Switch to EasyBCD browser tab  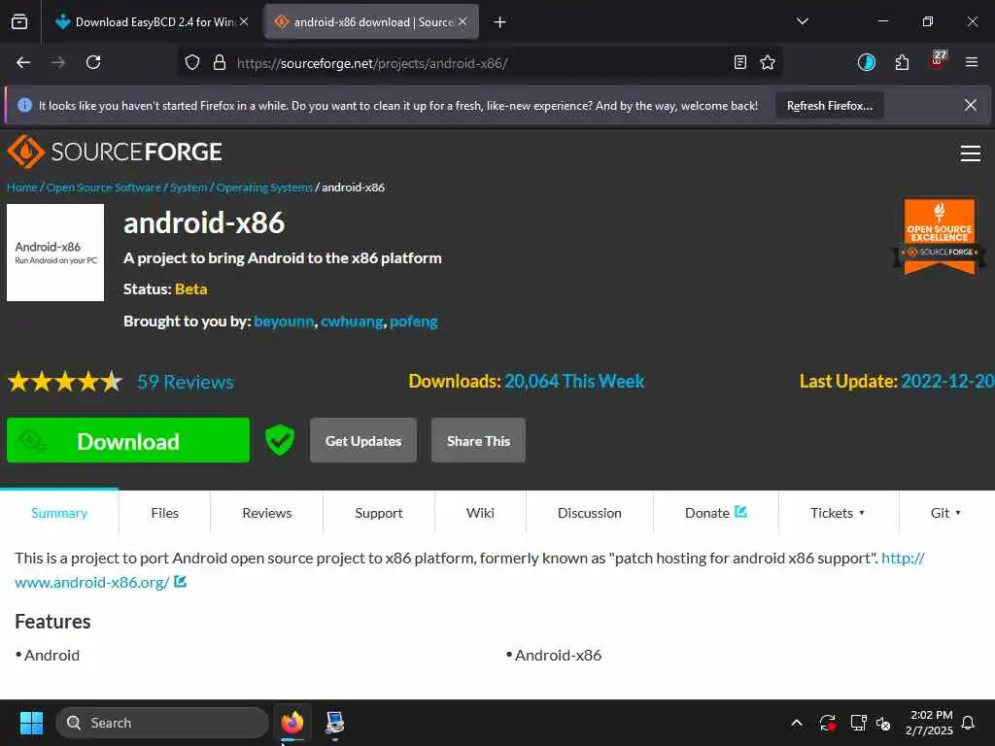pyautogui.click(x=151, y=22)
